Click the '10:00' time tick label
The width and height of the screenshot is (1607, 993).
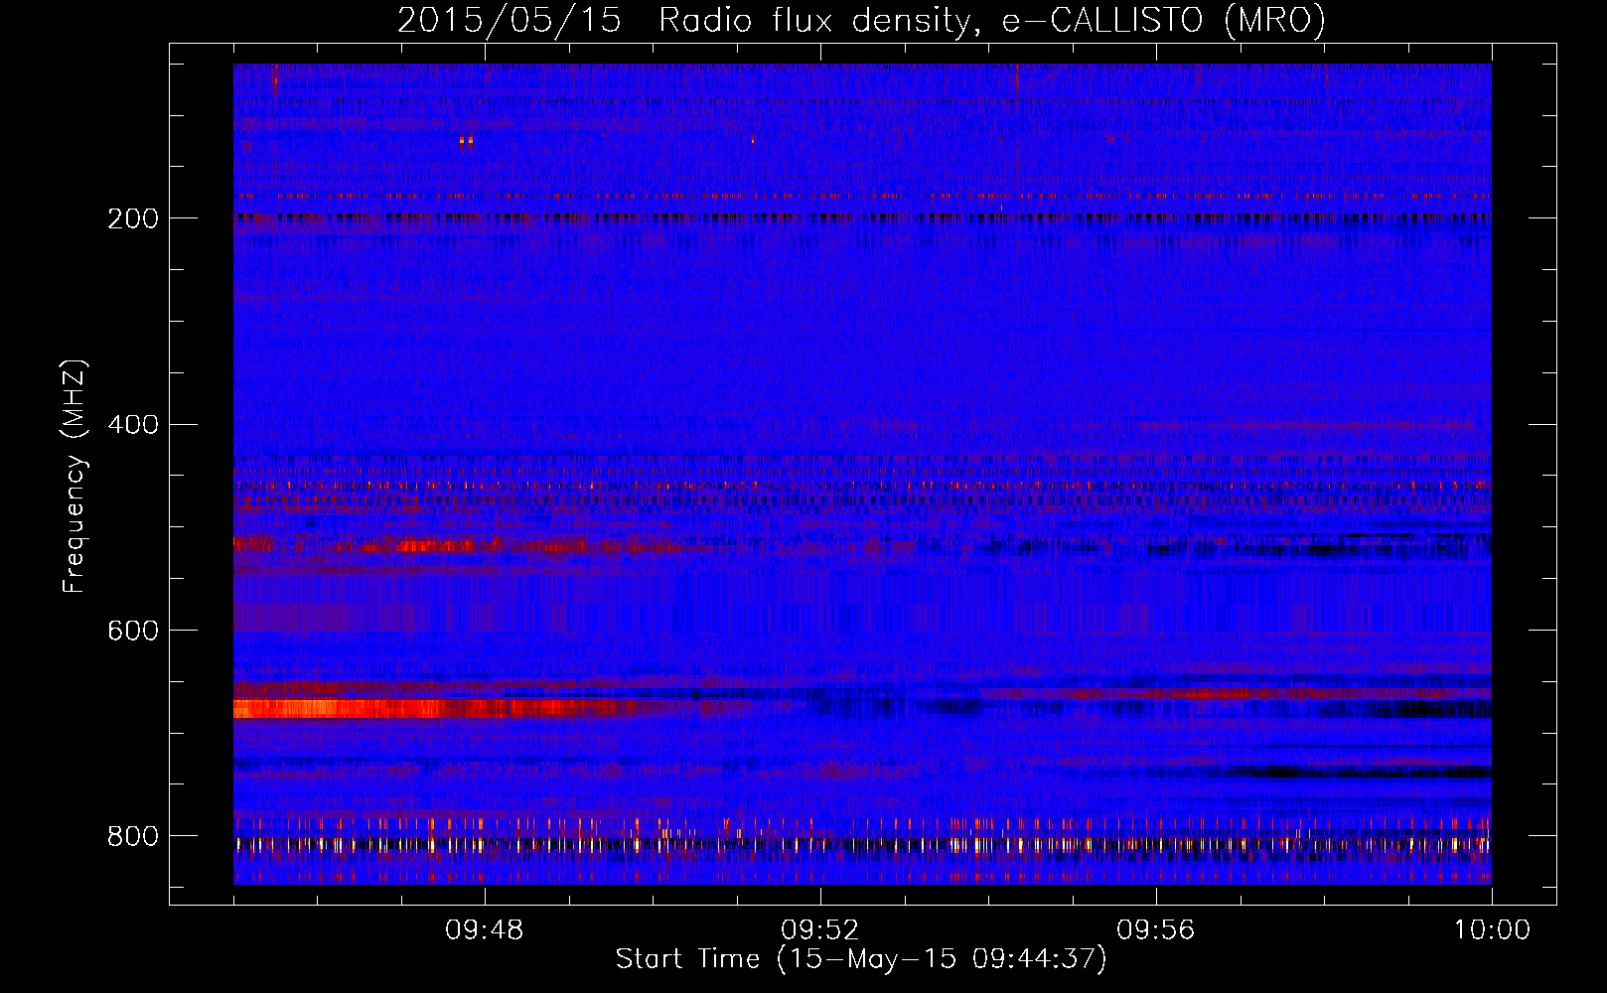1492,930
